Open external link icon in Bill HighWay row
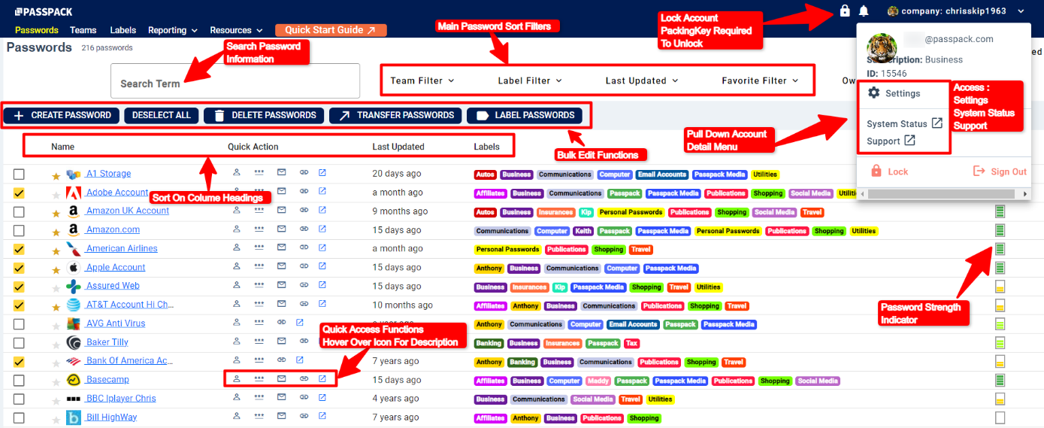Screen dimensions: 1044x428 click(x=322, y=416)
